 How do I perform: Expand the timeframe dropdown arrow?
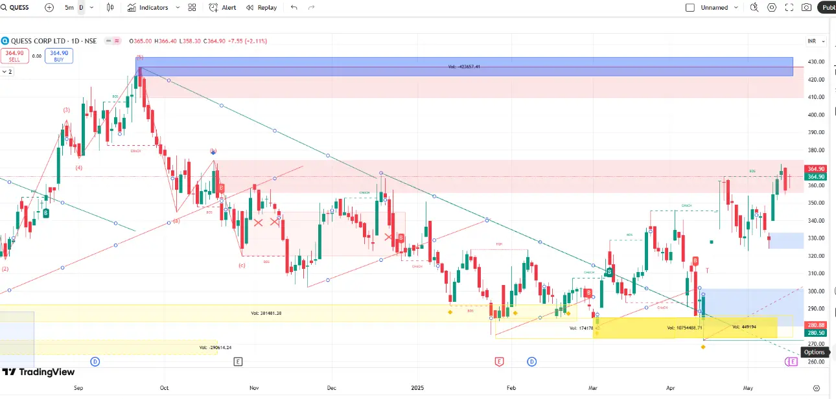pyautogui.click(x=91, y=8)
